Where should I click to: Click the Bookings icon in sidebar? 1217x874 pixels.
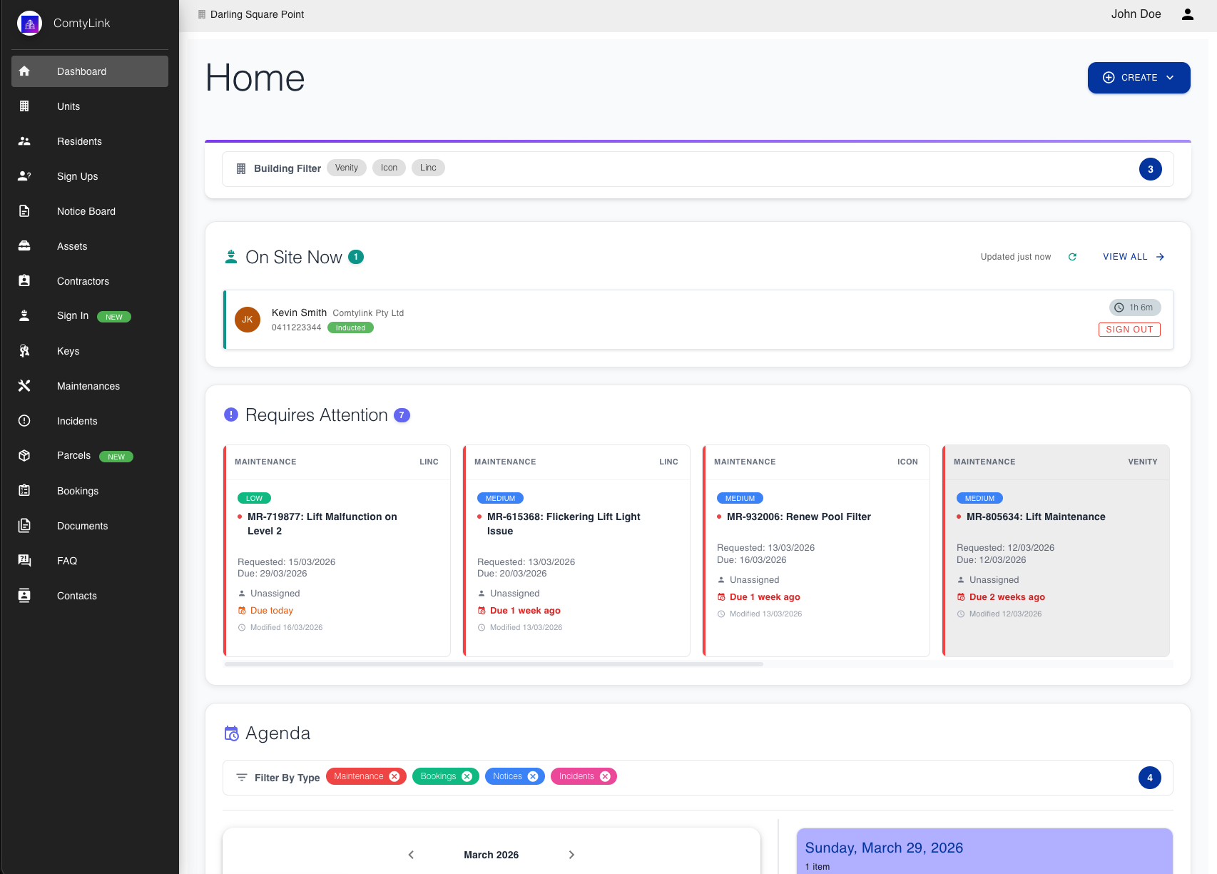(x=24, y=491)
